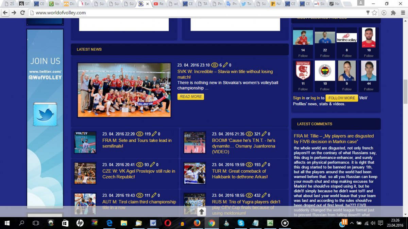Open the Slavia team celebration photo
The image size is (408, 229).
click(124, 90)
